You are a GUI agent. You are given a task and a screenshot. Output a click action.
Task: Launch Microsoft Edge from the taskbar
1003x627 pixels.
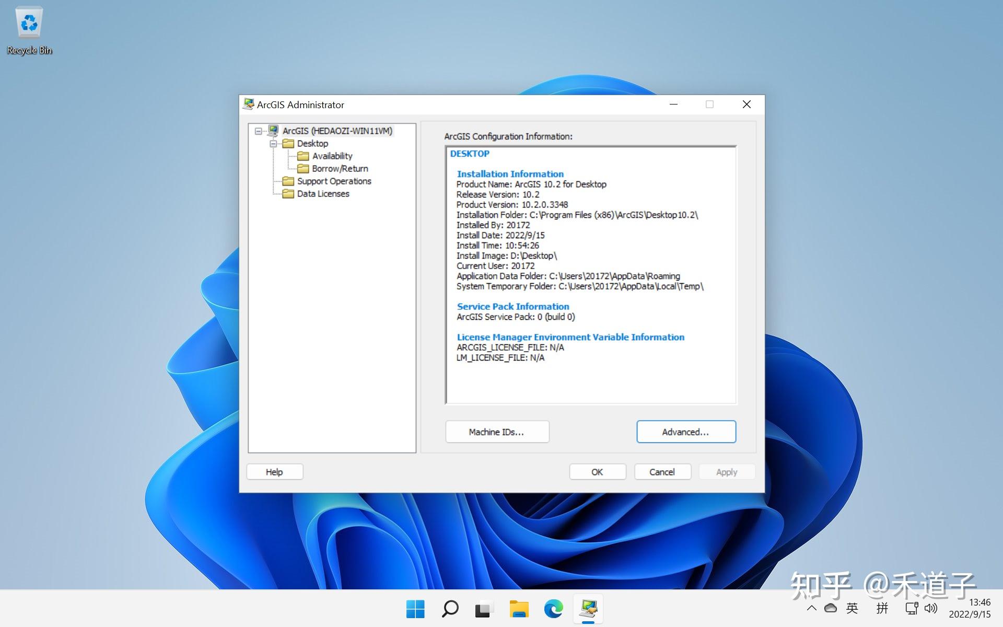click(x=553, y=609)
